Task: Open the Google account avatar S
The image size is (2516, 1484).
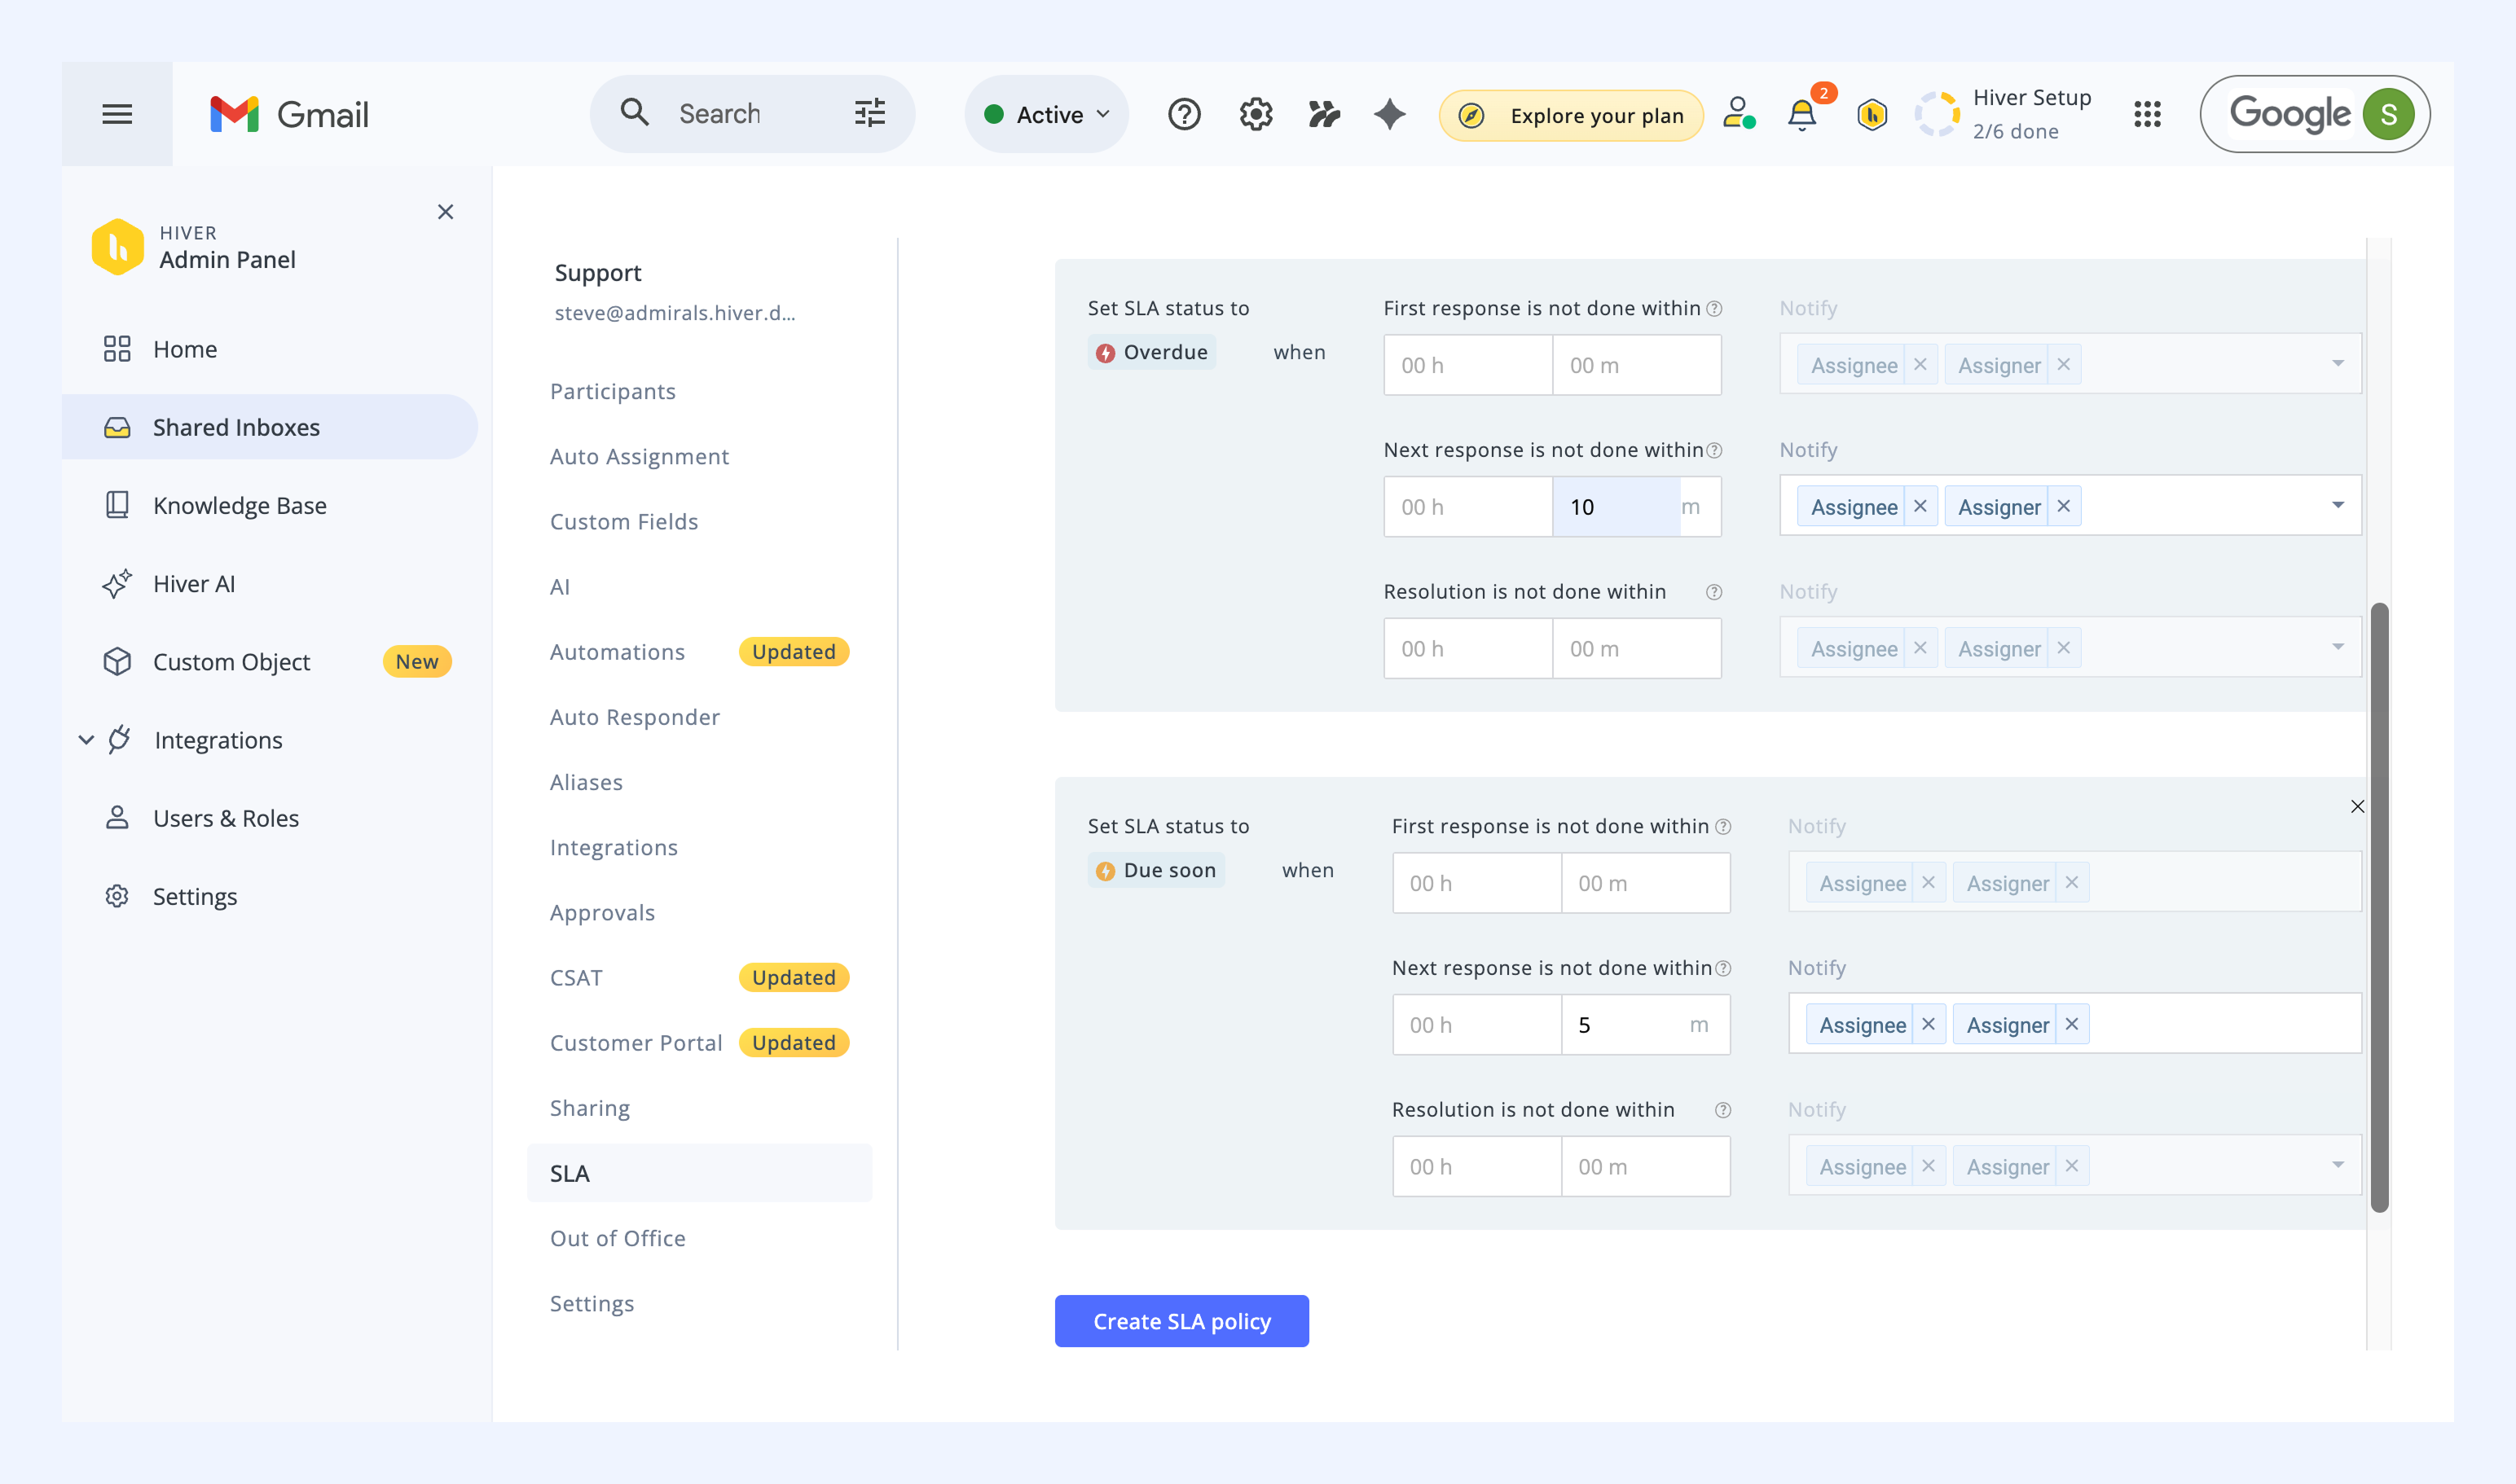Action: (x=2387, y=114)
